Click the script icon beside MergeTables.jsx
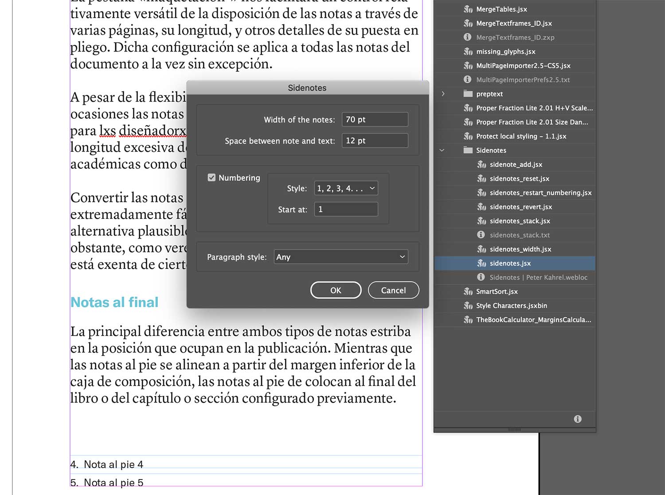Screen dimensions: 665x495 coord(468,9)
